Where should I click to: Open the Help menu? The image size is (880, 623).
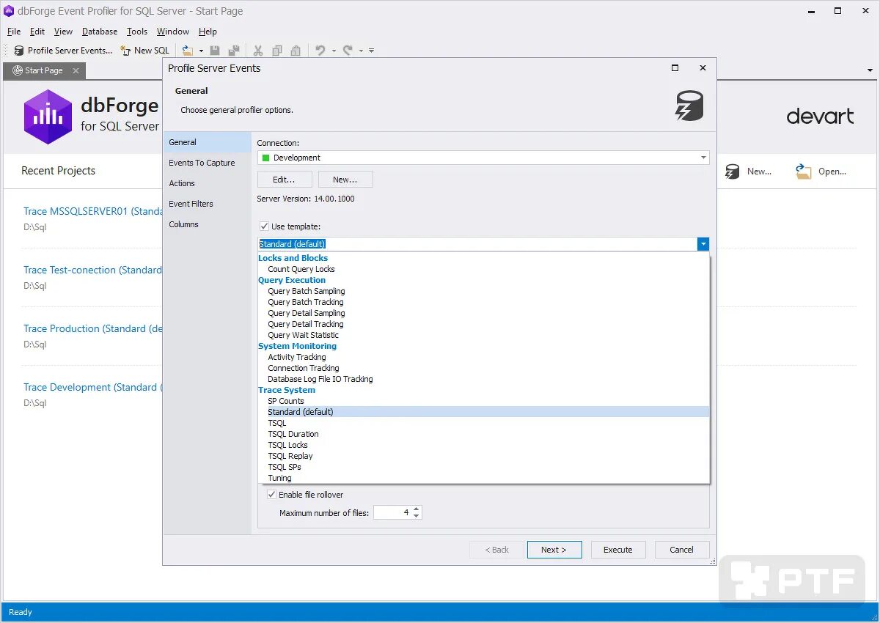[208, 32]
